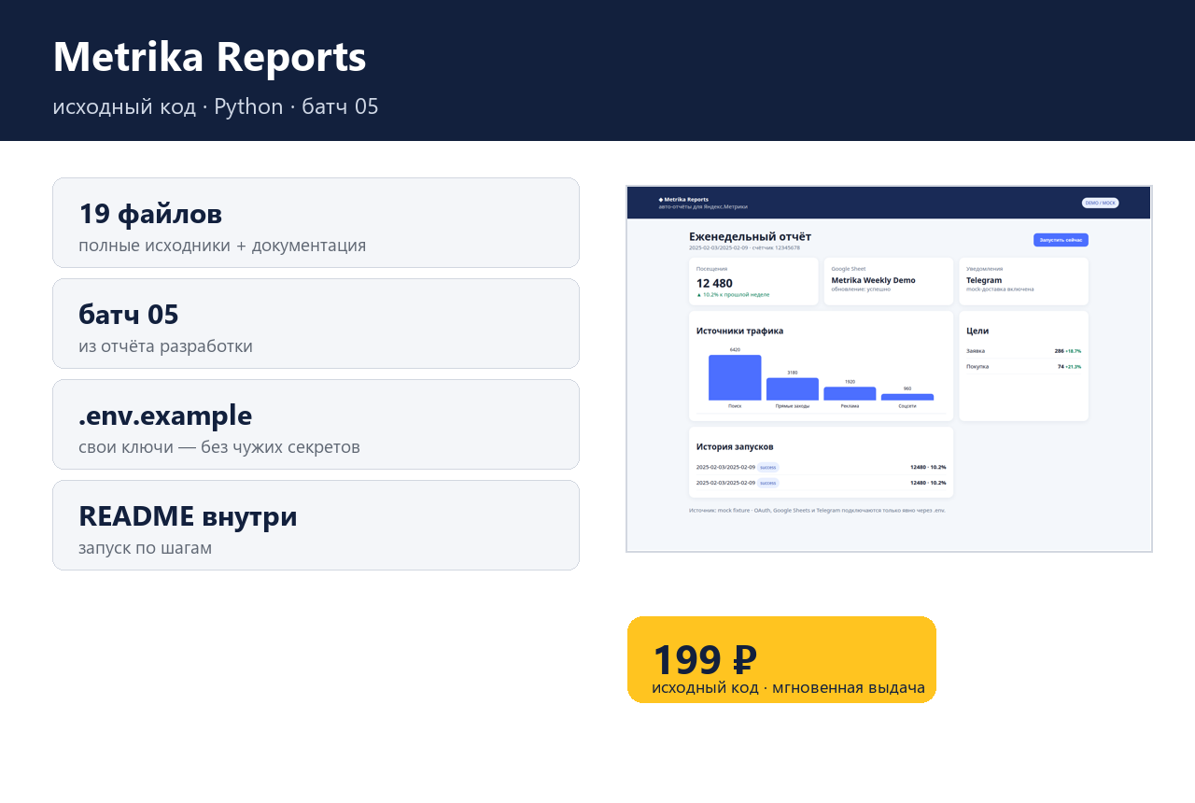Image resolution: width=1195 pixels, height=803 pixels.
Task: Click 'исходный код · мгновенная выдача' caption
Action: tap(788, 688)
